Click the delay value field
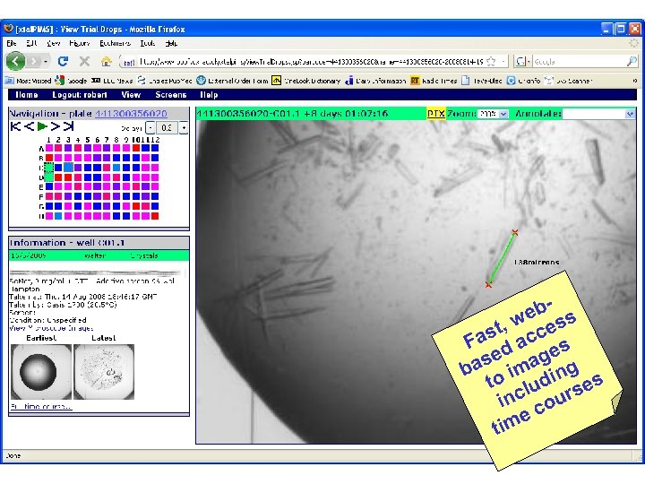 pos(167,128)
